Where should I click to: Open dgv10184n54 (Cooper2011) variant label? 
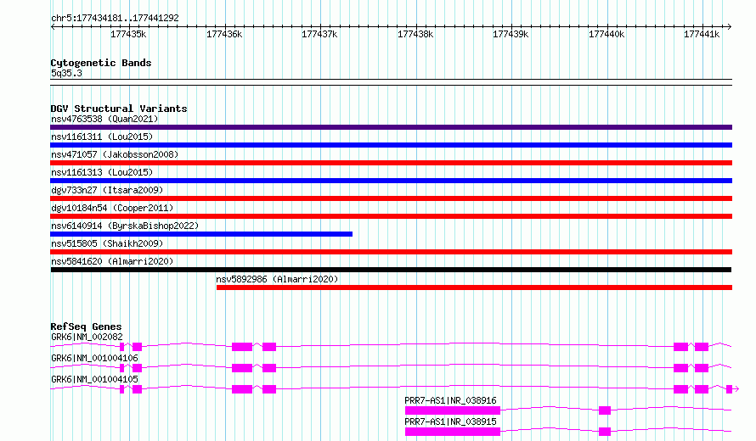[x=112, y=208]
